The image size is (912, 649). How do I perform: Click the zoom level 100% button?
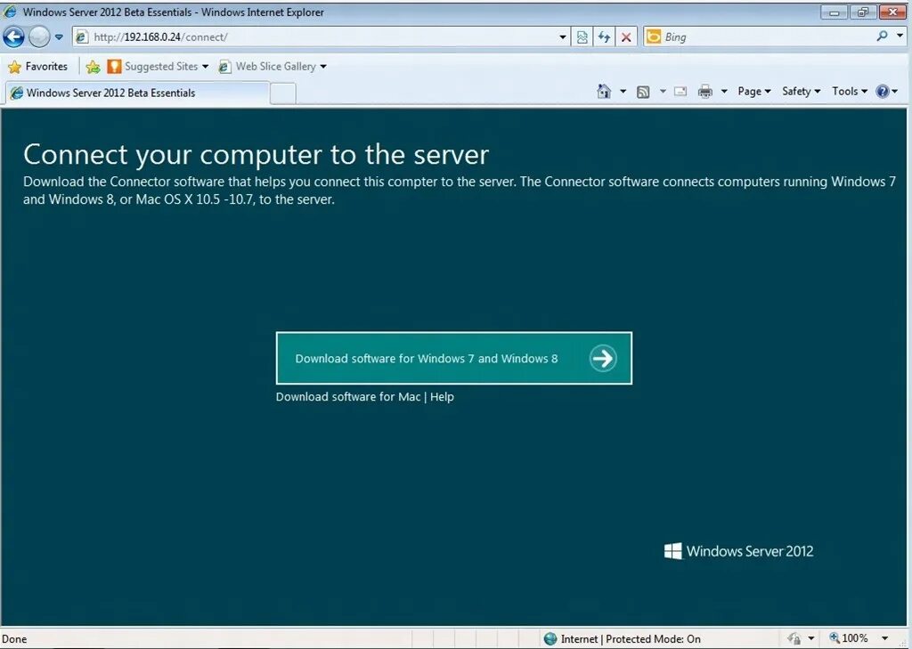[x=849, y=638]
